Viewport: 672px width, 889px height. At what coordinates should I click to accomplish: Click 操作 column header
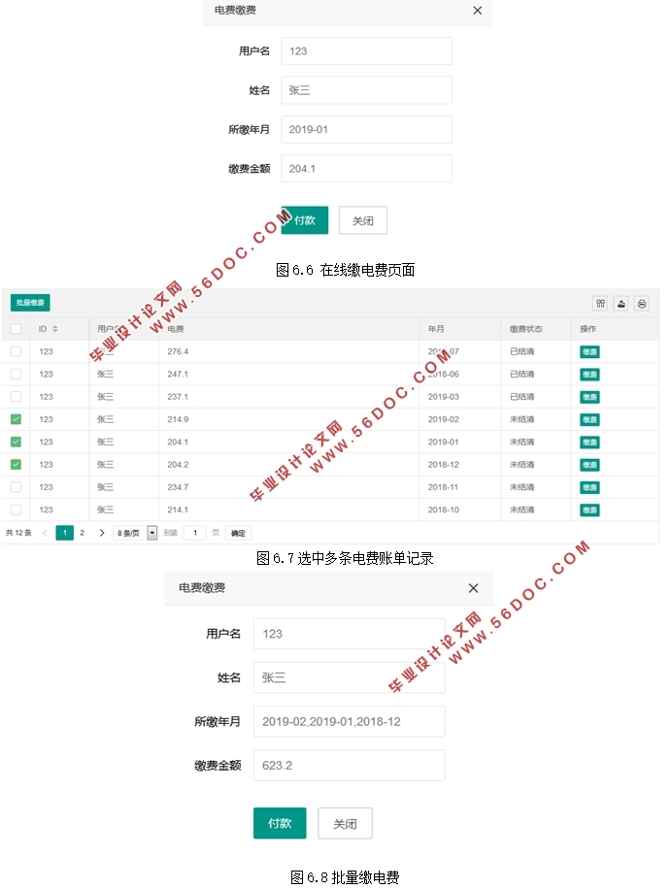pyautogui.click(x=588, y=329)
